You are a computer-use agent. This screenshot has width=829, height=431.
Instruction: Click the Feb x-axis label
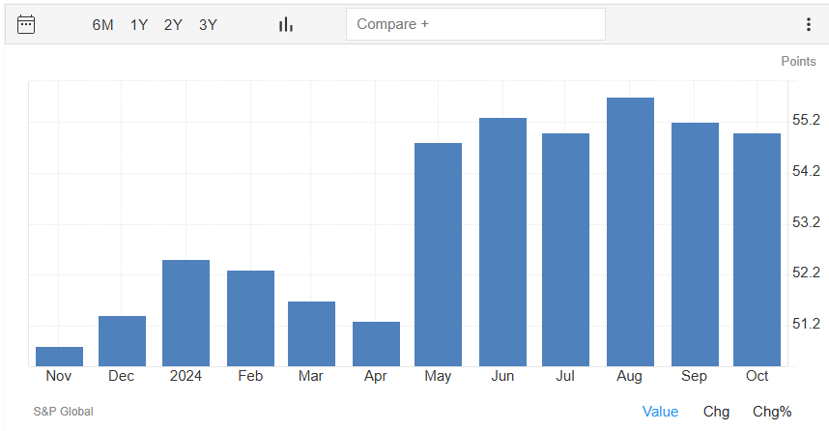(250, 376)
